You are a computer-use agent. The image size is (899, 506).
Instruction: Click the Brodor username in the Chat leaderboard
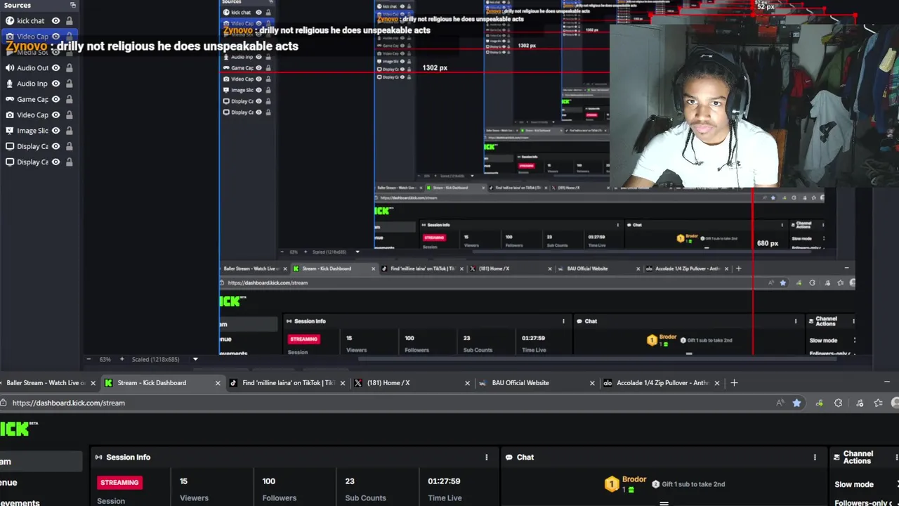634,479
